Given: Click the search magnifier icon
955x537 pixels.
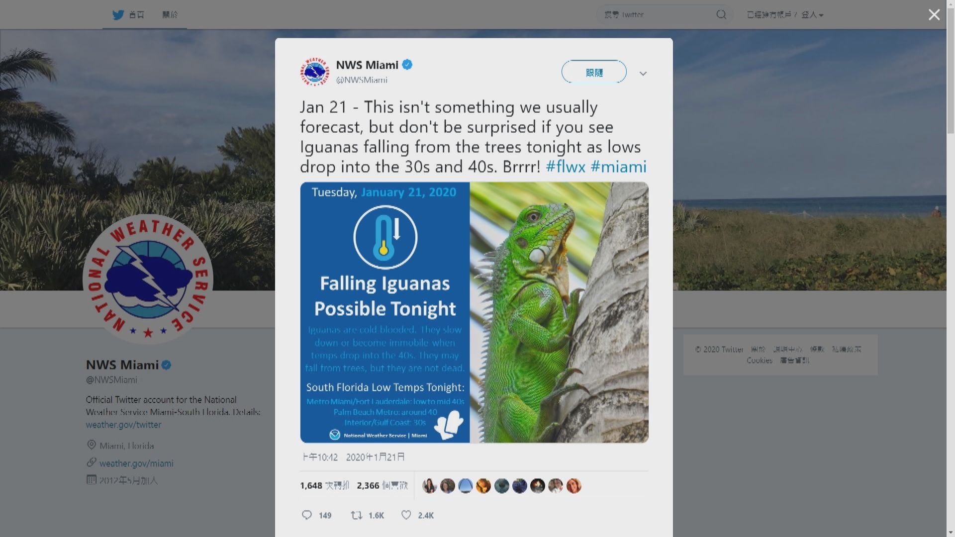Looking at the screenshot, I should pyautogui.click(x=721, y=15).
